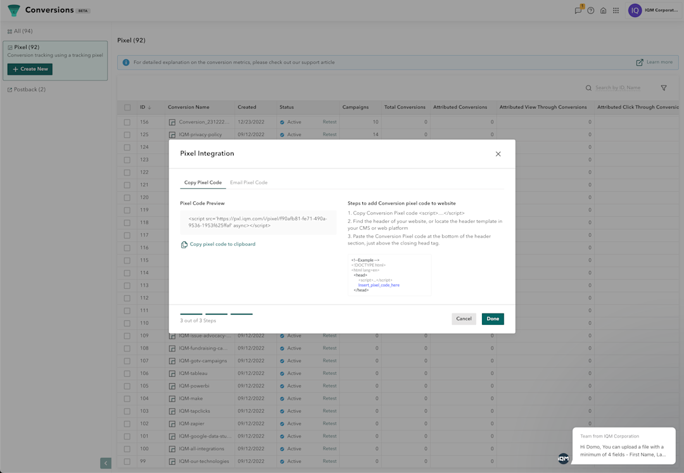Click the Conversion Name column header
Screen dimensions: 684x473
[189, 107]
